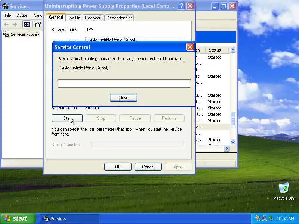Image resolution: width=299 pixels, height=224 pixels.
Task: Click the Display name text field
Action: tap(135, 40)
